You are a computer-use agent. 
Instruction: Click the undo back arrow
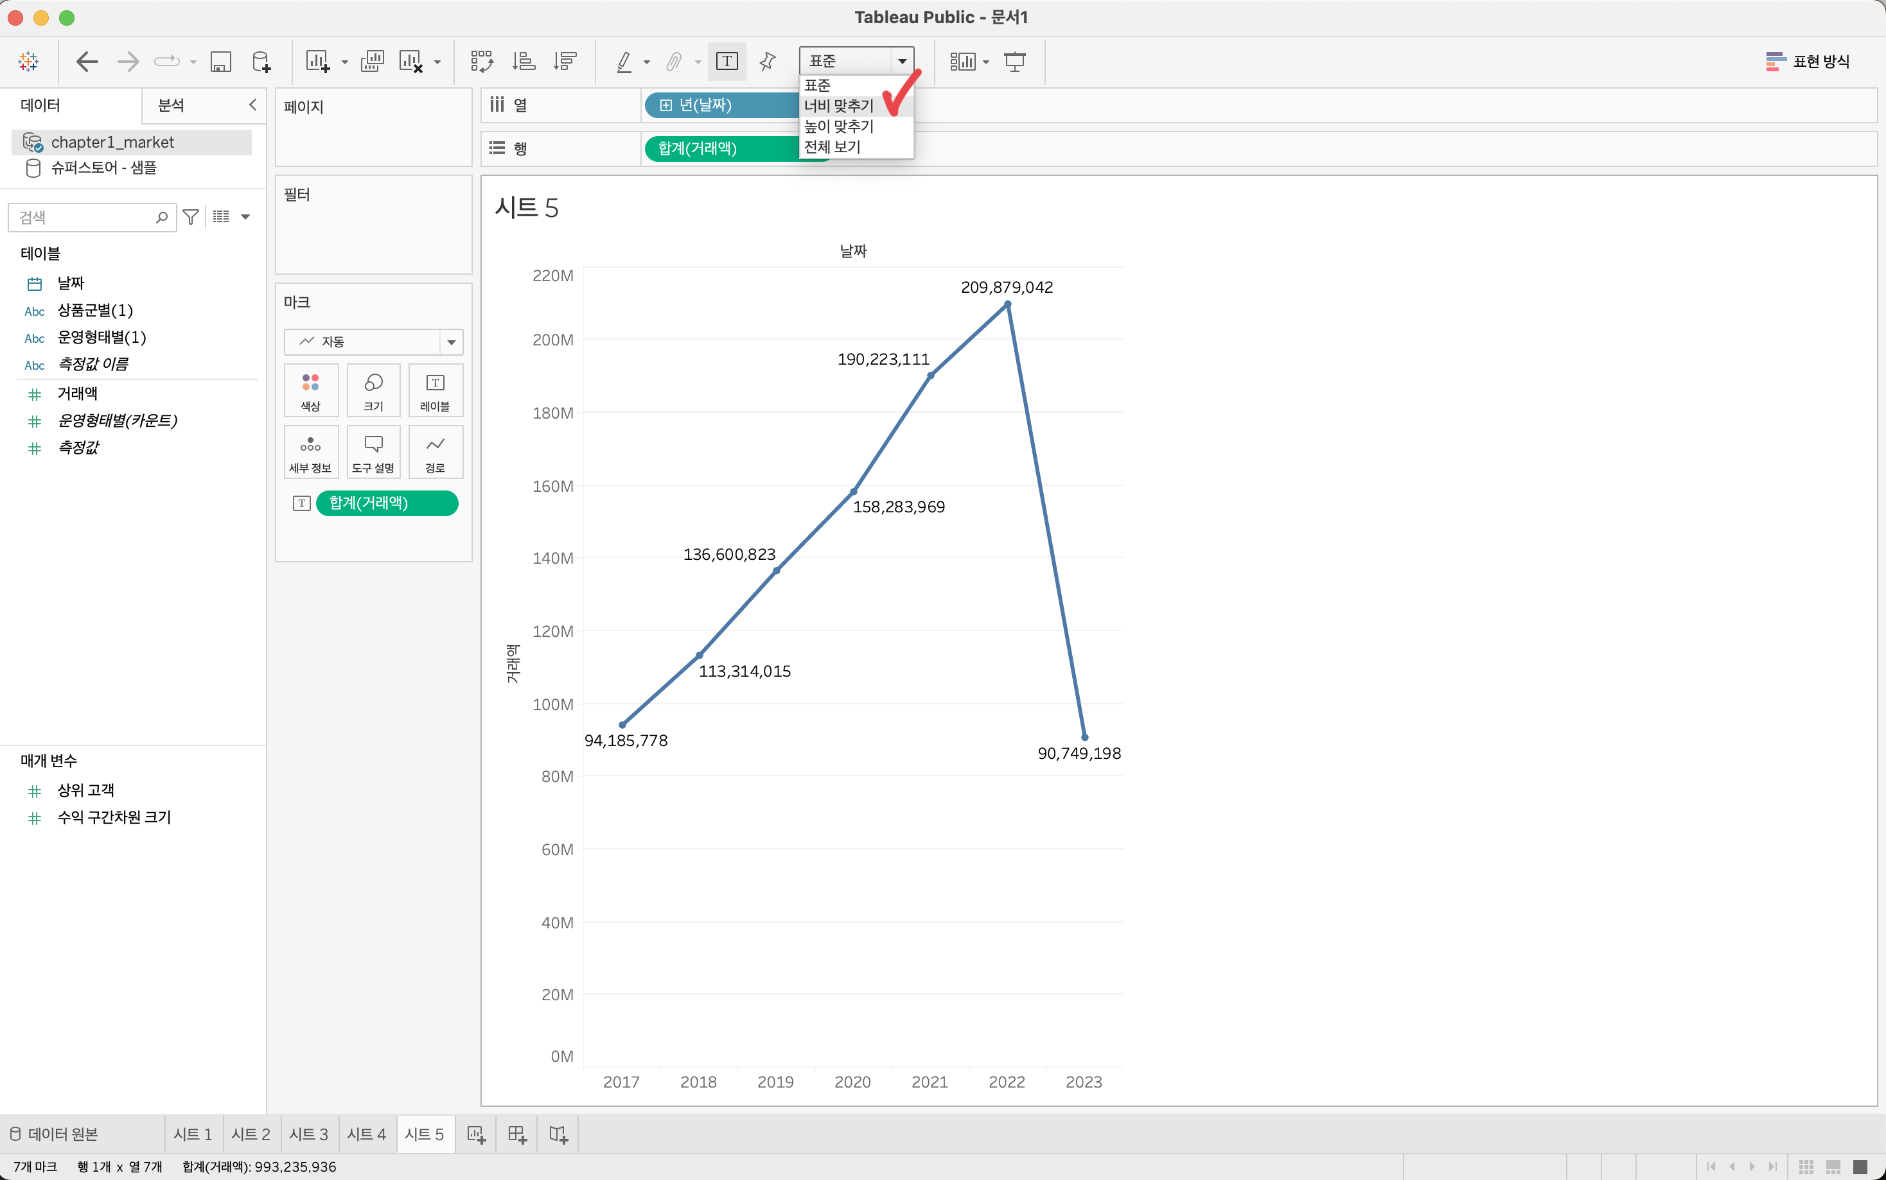tap(87, 61)
